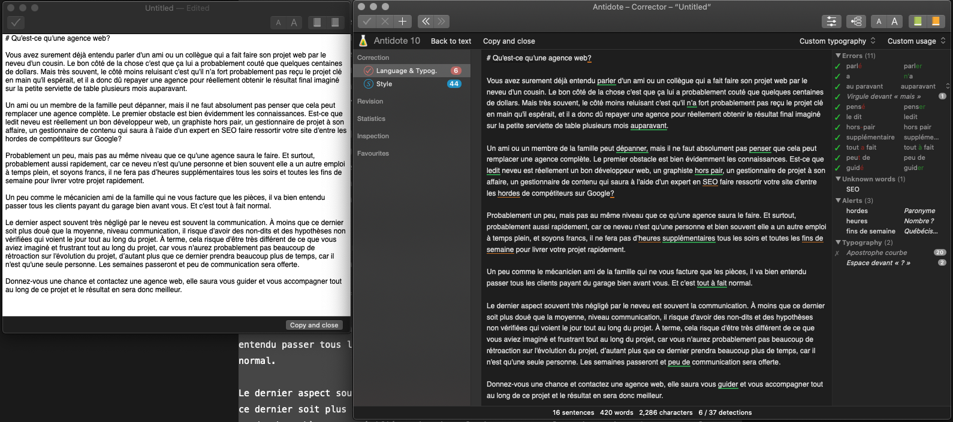The image size is (953, 422).
Task: Toggle green check for 'tout a fait' correction
Action: pyautogui.click(x=837, y=147)
